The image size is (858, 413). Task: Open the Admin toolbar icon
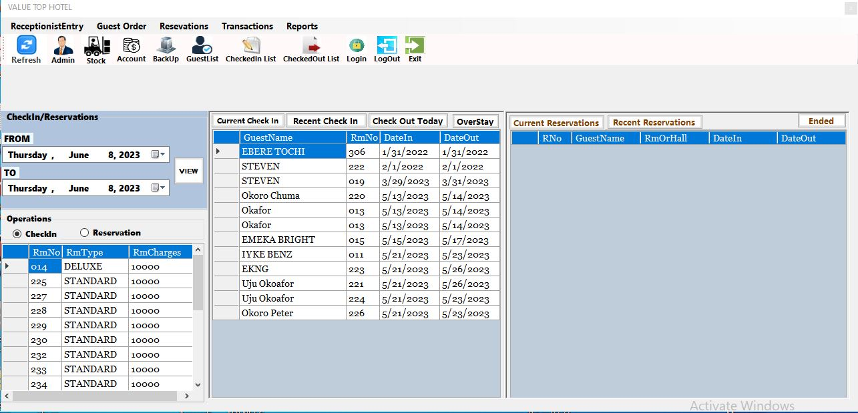[63, 50]
